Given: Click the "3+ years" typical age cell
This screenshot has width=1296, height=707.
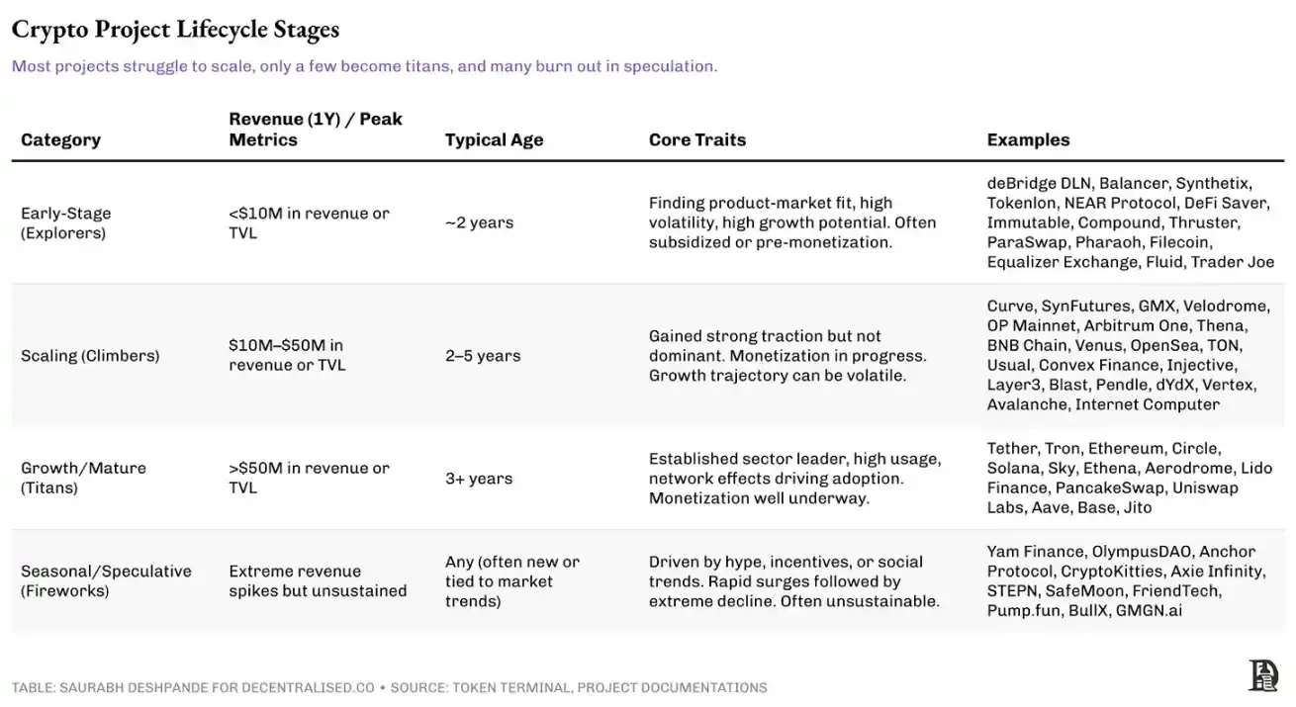Looking at the screenshot, I should click(x=479, y=479).
